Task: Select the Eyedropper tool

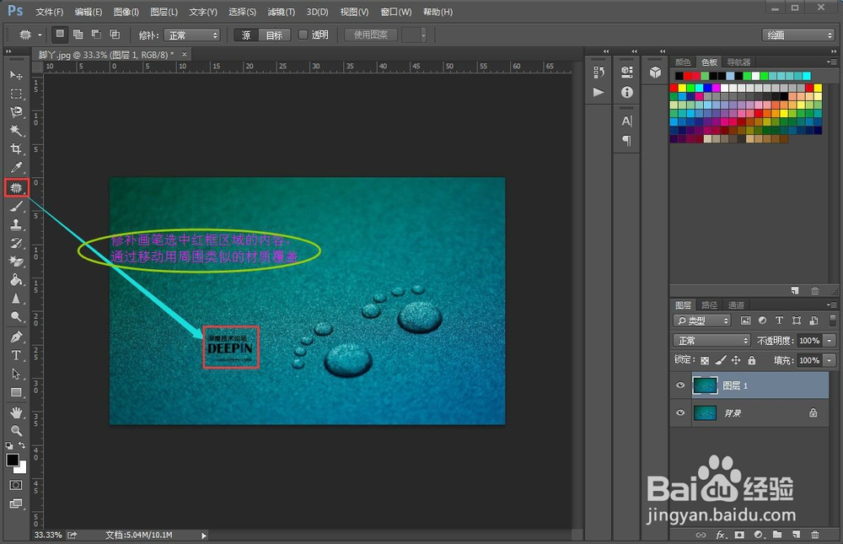Action: click(x=16, y=167)
